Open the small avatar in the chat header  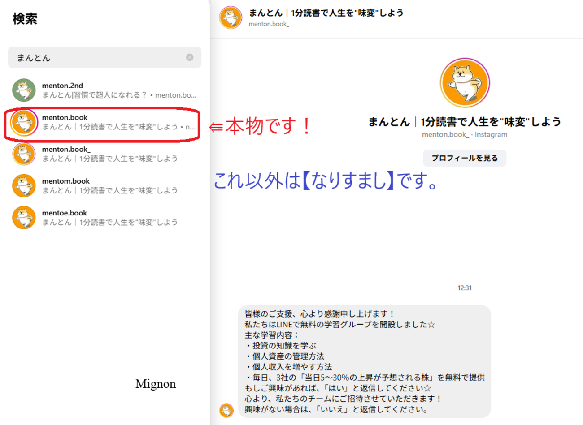[231, 17]
